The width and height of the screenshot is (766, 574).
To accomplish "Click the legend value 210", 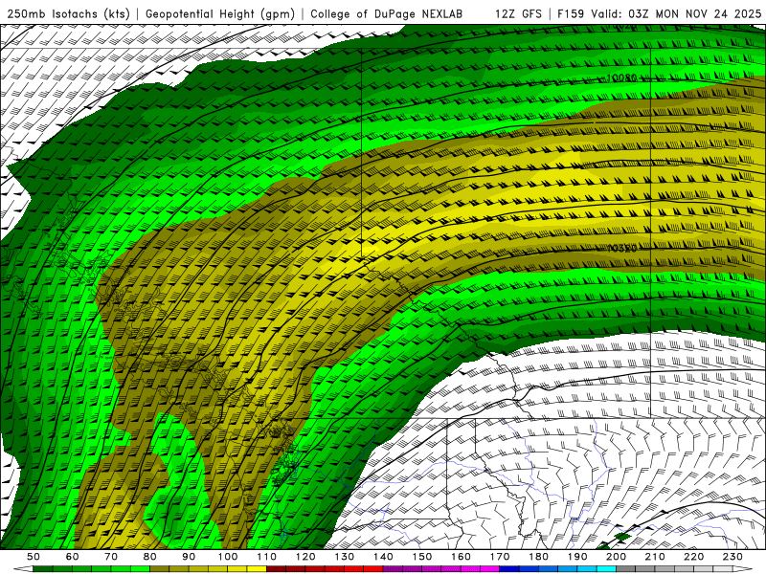I will [x=655, y=557].
